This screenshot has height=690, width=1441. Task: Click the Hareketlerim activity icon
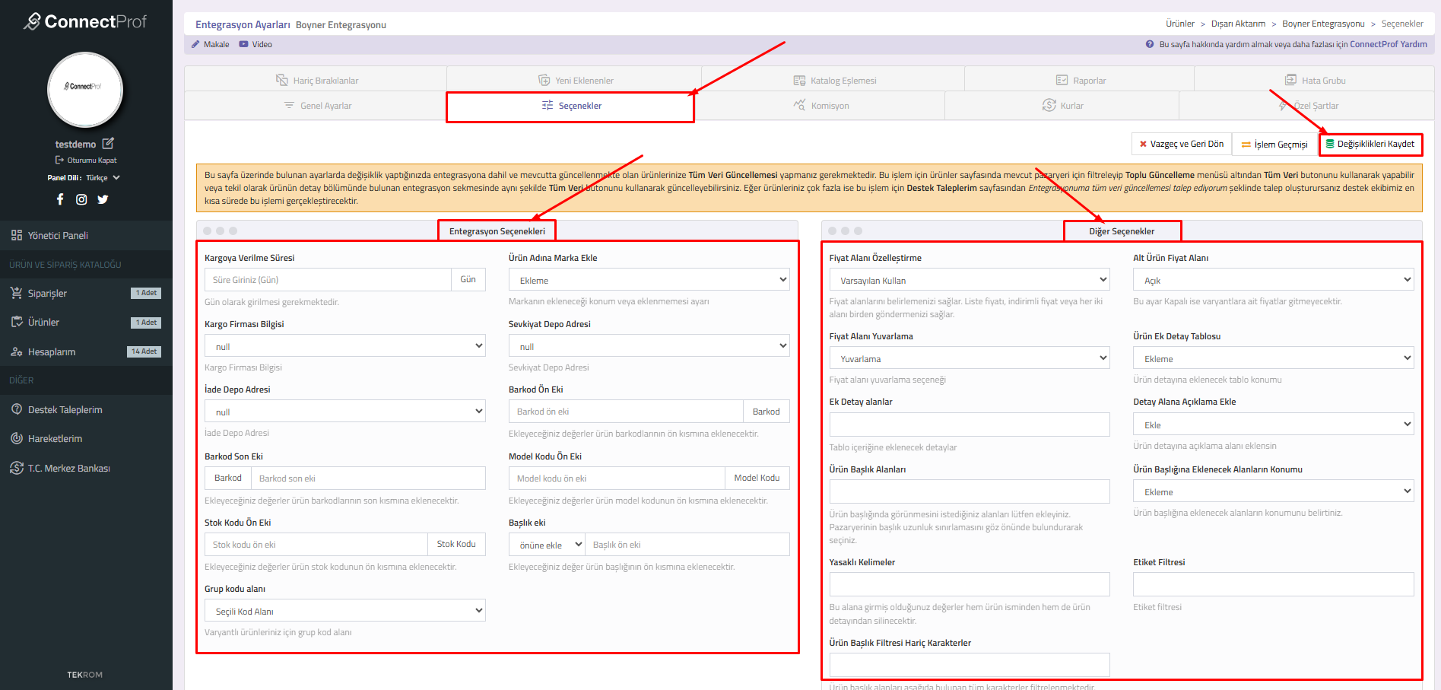pos(17,438)
